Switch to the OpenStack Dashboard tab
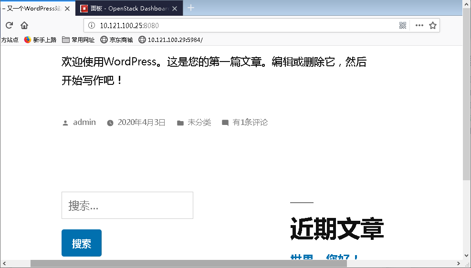 click(x=129, y=9)
